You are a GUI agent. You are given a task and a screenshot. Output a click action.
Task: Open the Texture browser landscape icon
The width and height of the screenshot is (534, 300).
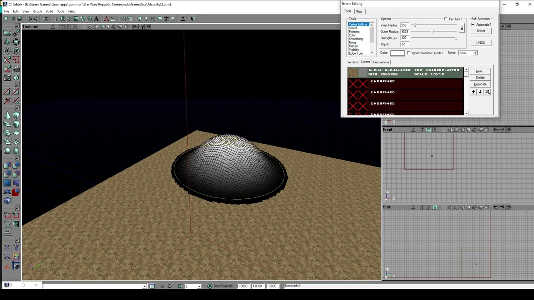point(76,19)
